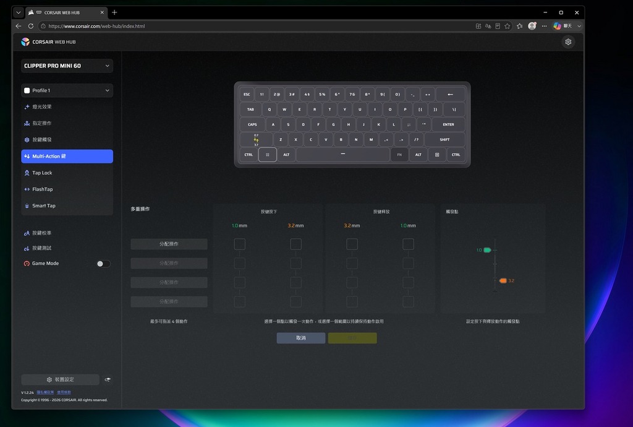This screenshot has height=427, width=633.
Task: Toggle Game Mode switch
Action: (103, 264)
